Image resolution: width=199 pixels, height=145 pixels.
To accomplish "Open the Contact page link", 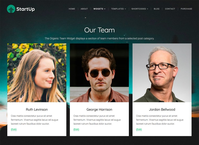I will point(170,9).
